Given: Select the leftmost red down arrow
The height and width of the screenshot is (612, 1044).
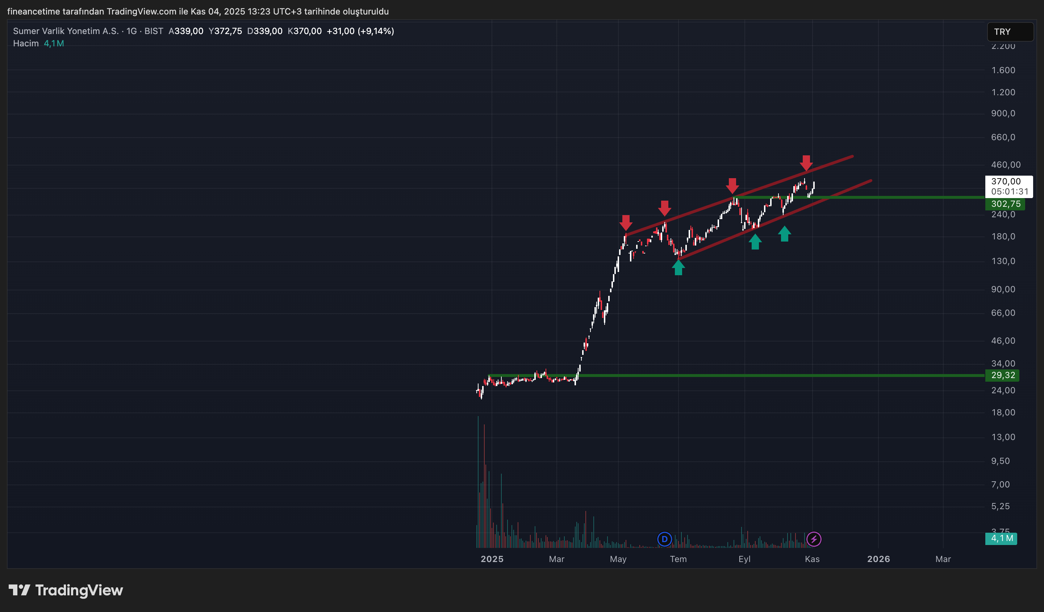Looking at the screenshot, I should 626,222.
